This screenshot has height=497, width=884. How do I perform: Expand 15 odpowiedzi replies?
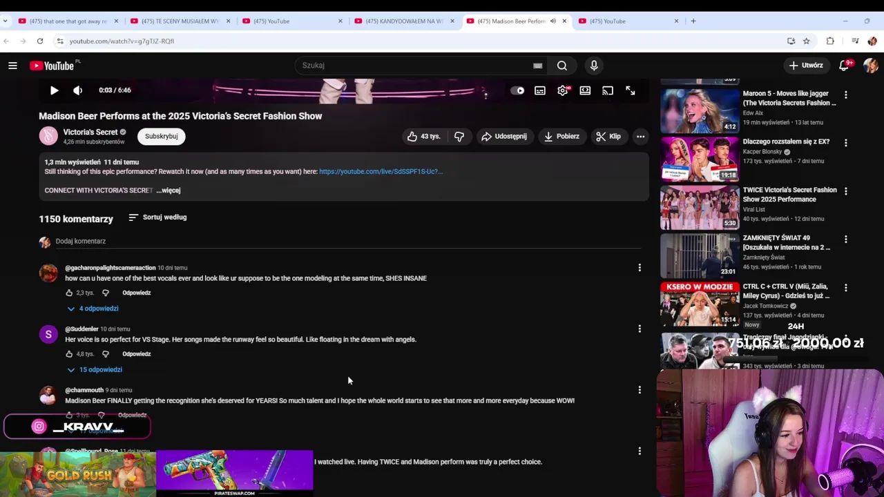95,370
